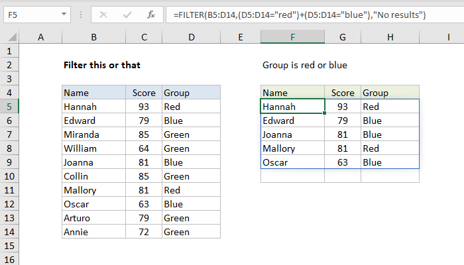Image resolution: width=464 pixels, height=265 pixels.
Task: Select column D header
Action: click(191, 37)
